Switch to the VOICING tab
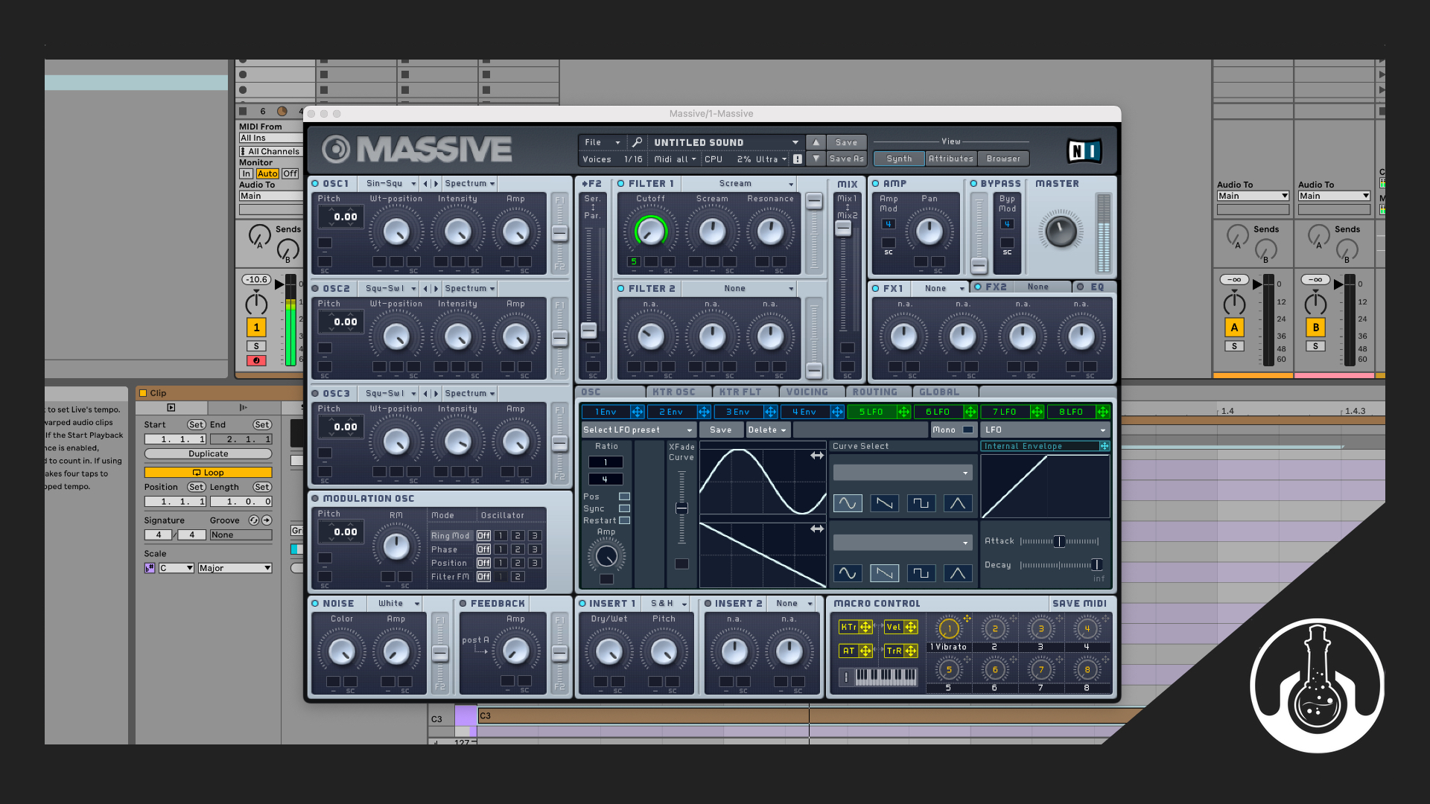The image size is (1430, 804). point(807,392)
